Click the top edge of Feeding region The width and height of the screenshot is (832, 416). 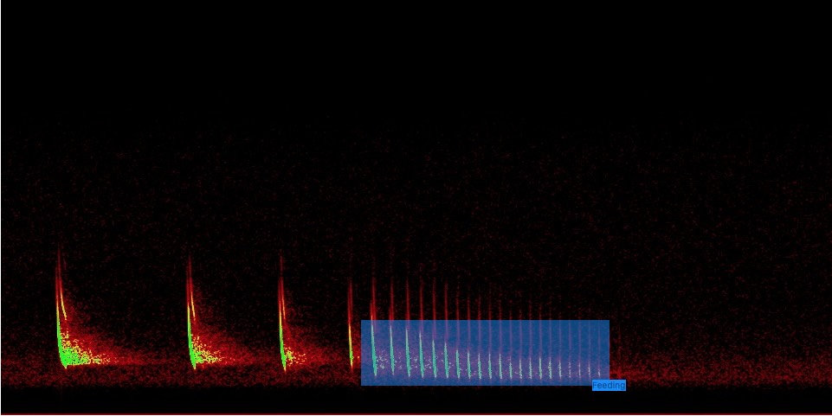click(485, 321)
